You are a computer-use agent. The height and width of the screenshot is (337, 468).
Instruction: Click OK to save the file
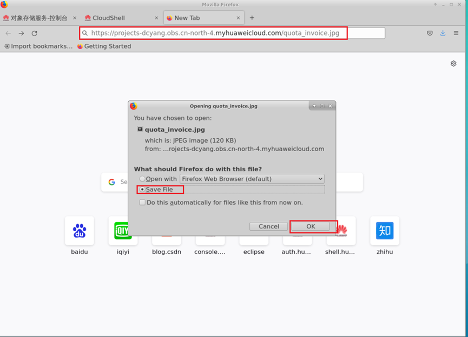point(311,226)
